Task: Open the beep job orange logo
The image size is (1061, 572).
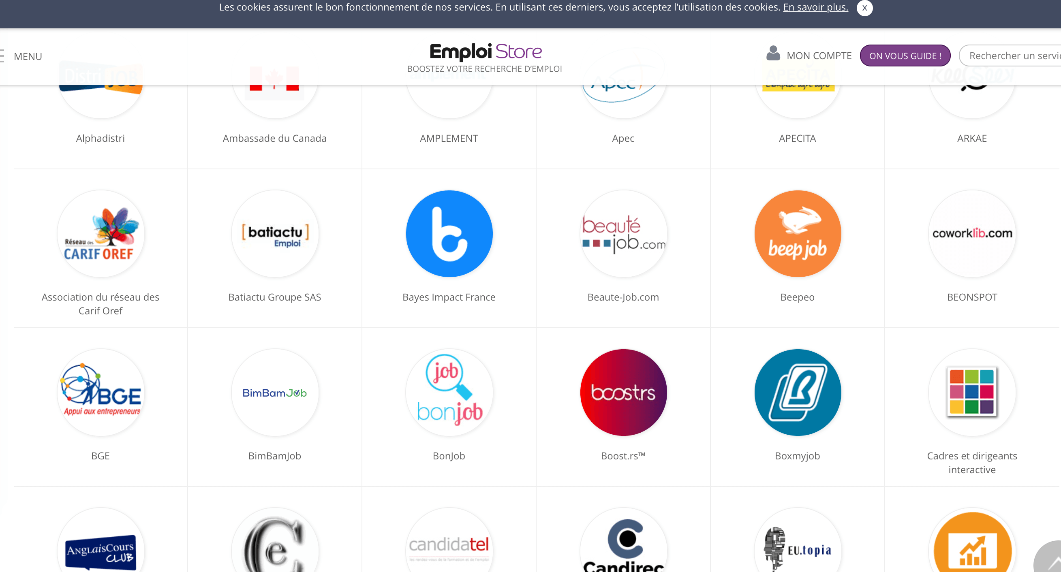Action: click(x=798, y=233)
